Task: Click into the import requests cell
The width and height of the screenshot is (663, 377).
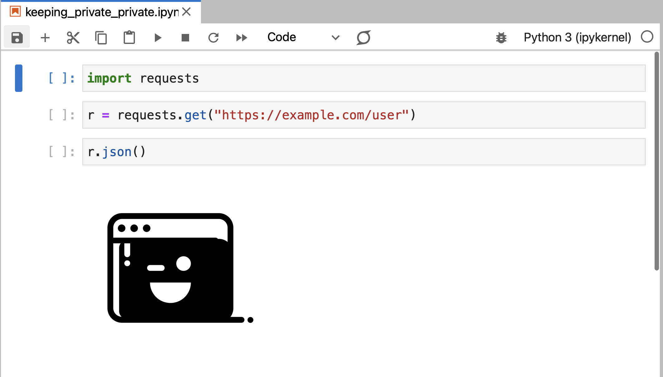Action: [x=364, y=78]
